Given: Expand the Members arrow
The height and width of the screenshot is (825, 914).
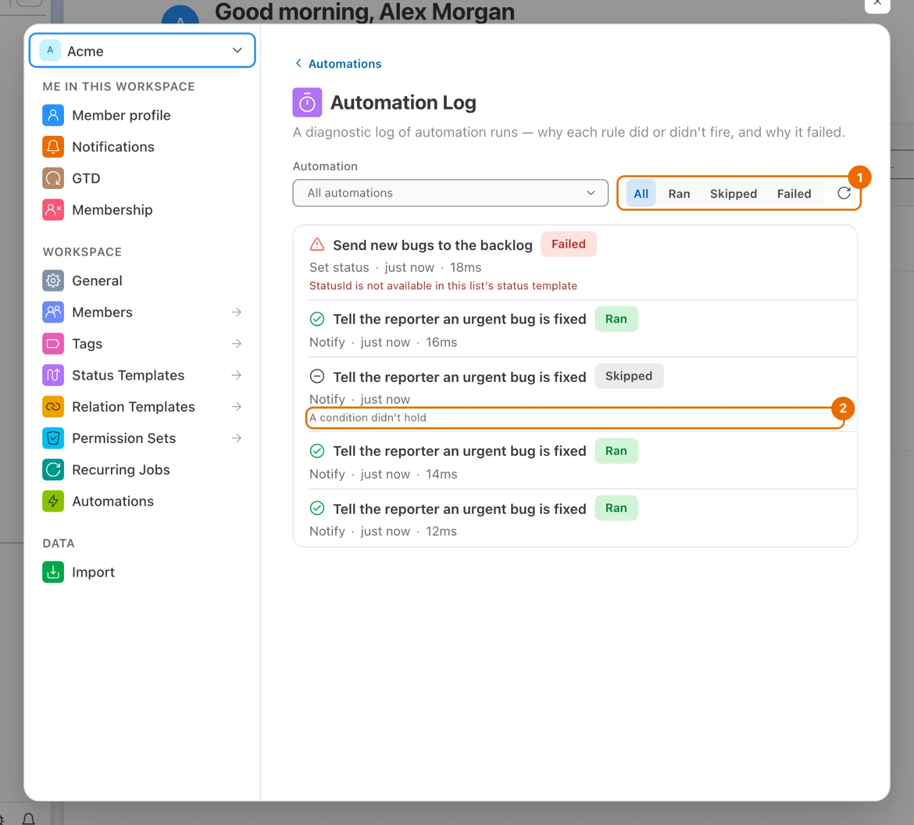Looking at the screenshot, I should (236, 312).
